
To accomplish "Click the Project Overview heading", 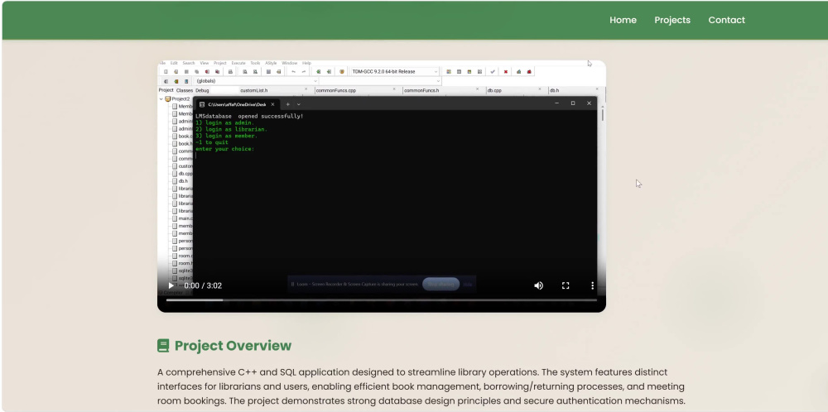I will tap(233, 346).
